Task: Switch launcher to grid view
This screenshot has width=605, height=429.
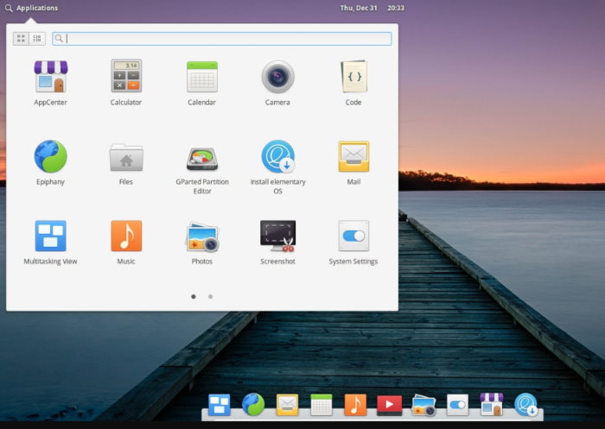Action: point(21,39)
